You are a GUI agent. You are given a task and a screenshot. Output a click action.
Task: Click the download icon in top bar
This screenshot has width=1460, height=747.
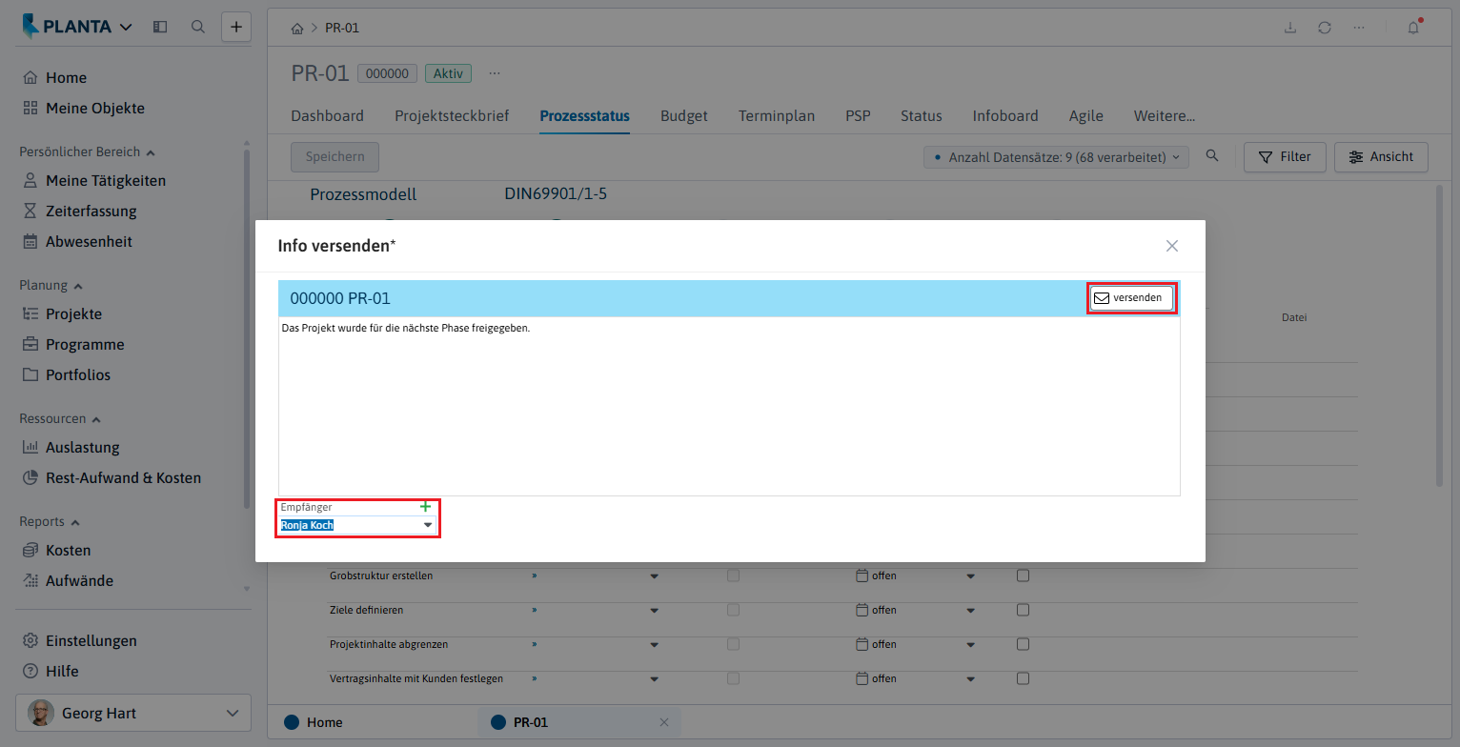(1290, 28)
